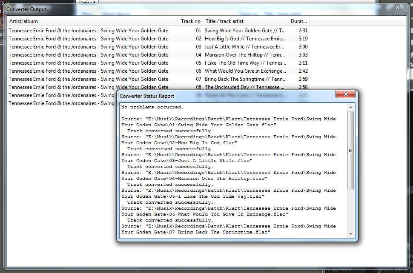413x273 pixels.
Task: Sort by the Track no column header
Action: click(x=190, y=21)
